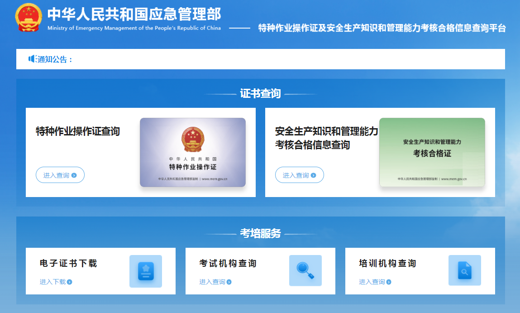Viewport: 520px width, 313px height.
Task: Click the green 考核合格证 card image
Action: 432,152
